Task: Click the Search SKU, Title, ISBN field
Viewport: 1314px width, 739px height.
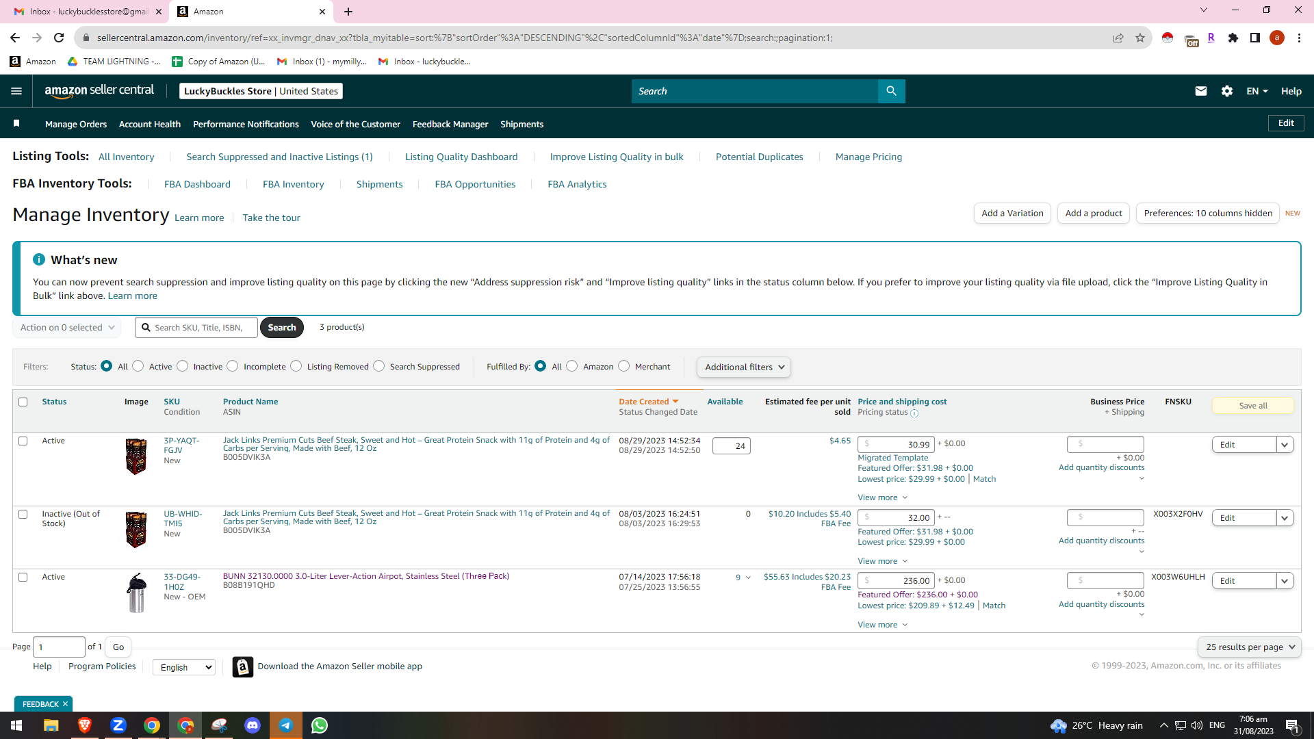Action: (196, 328)
